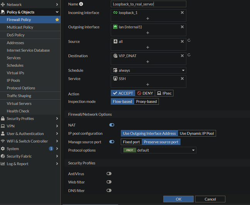Click the info icon beside Name

81,4
